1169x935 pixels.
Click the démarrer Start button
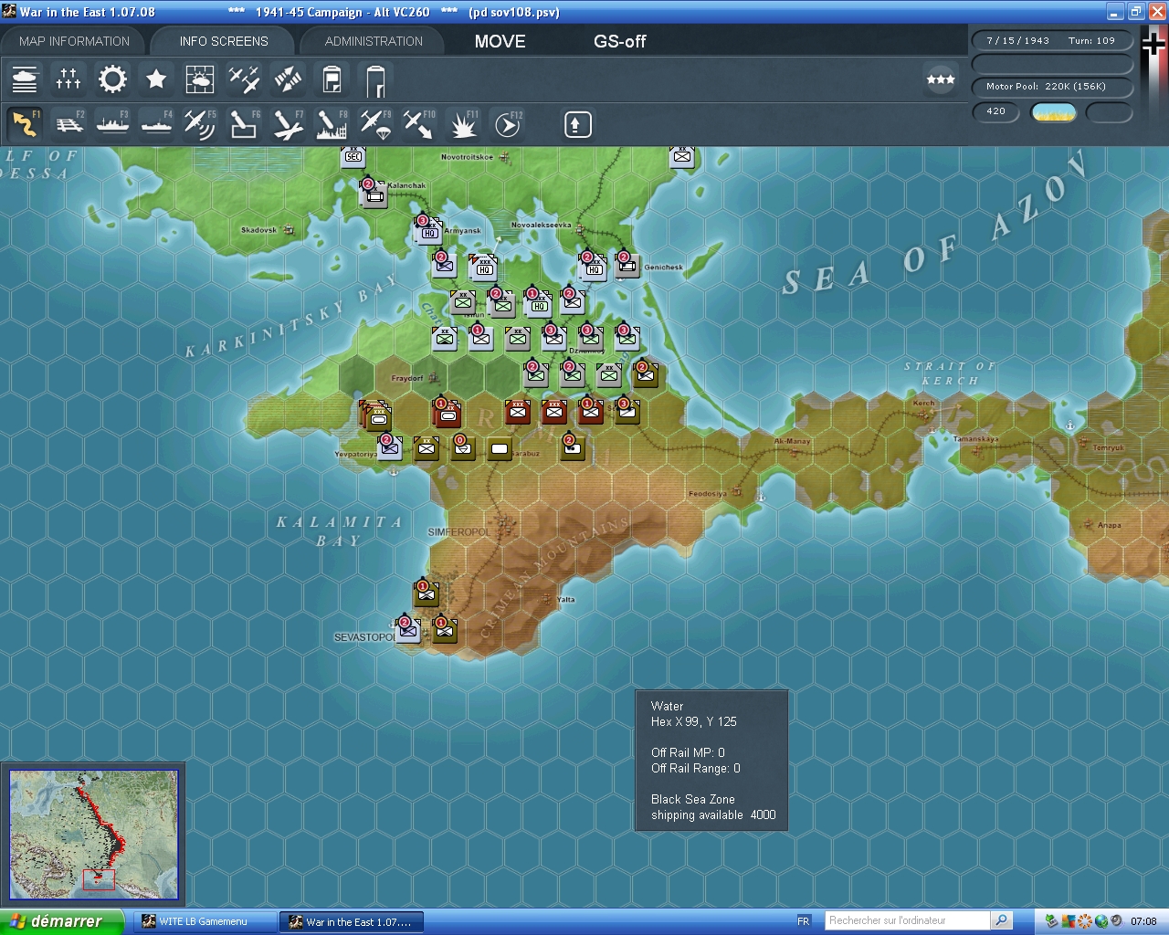pos(60,921)
